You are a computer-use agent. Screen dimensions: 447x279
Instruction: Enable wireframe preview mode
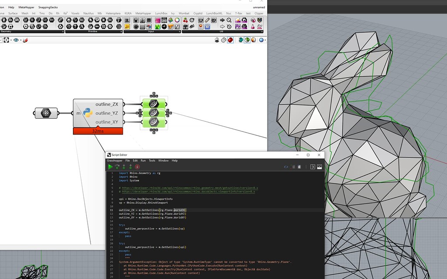point(223,40)
